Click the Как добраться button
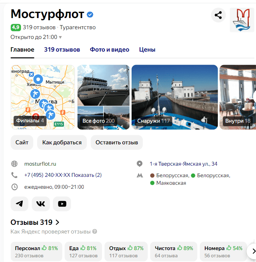 pos(62,142)
